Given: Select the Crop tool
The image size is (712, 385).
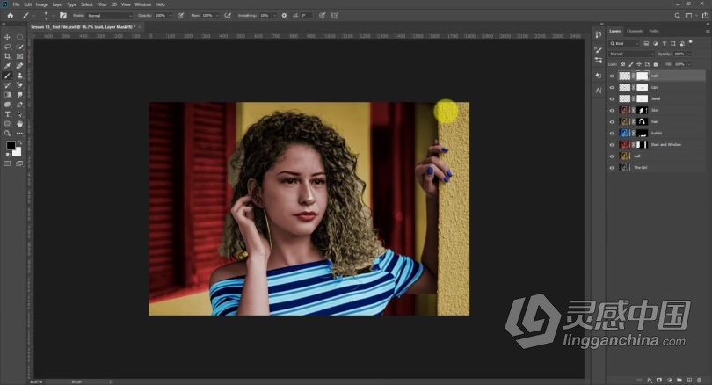Looking at the screenshot, I should (x=7, y=56).
